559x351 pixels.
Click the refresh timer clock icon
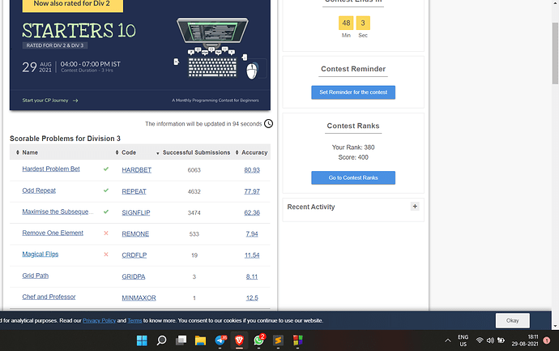[268, 123]
